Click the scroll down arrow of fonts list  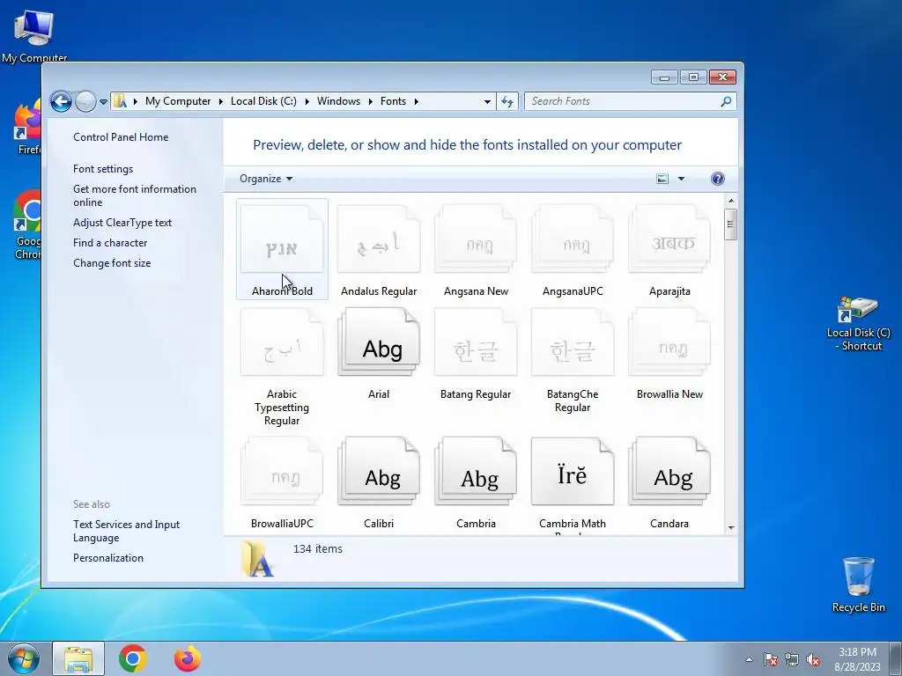pos(730,528)
